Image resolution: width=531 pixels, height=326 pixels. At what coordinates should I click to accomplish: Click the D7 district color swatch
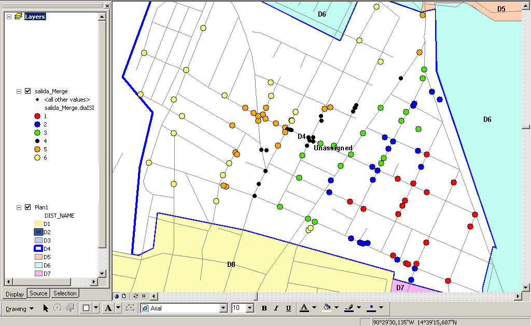click(38, 274)
